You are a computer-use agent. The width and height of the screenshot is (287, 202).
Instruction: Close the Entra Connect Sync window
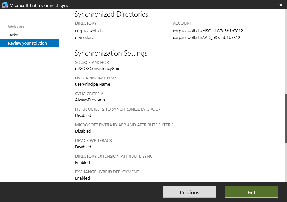tap(281, 5)
